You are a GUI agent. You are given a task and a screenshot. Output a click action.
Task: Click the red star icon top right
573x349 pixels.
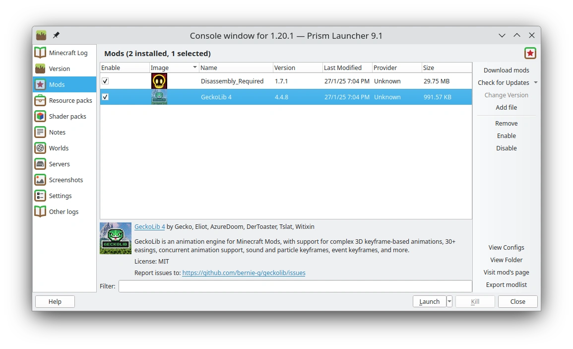point(530,54)
